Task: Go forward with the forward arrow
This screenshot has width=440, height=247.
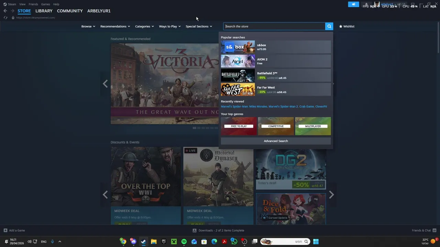Action: click(12, 11)
